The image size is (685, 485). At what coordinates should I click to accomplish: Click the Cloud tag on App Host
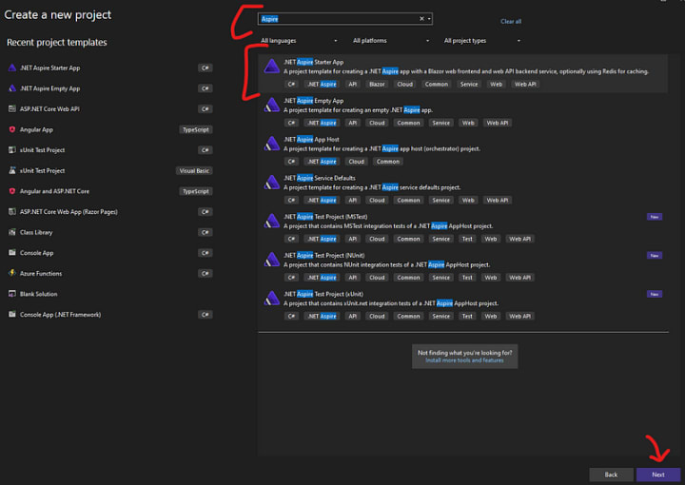(x=357, y=162)
